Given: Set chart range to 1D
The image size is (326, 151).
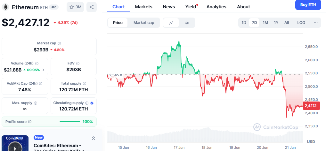Looking at the screenshot, I should click(x=244, y=23).
